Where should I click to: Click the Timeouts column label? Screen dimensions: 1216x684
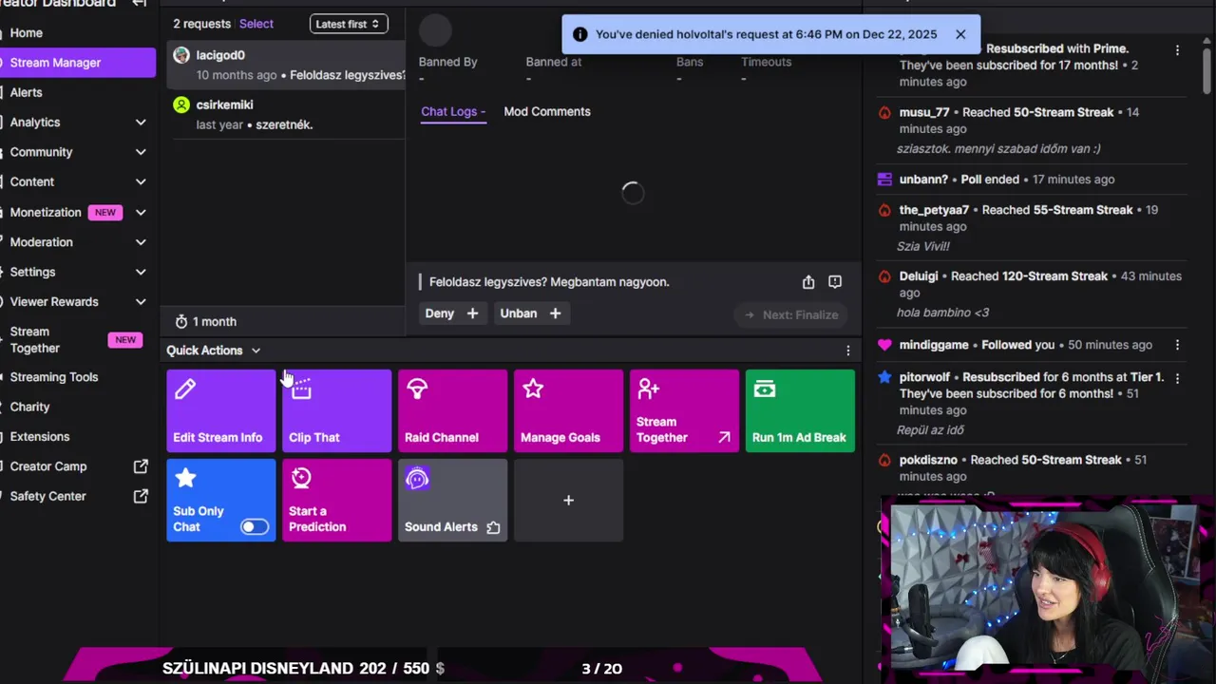pos(766,62)
